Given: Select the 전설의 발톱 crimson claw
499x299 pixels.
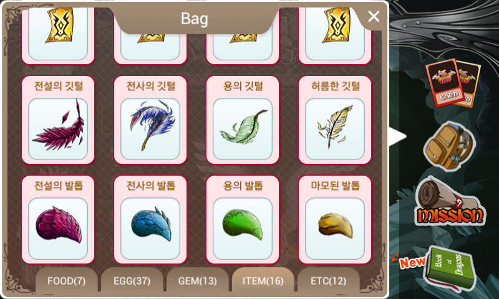Looking at the screenshot, I should (58, 220).
